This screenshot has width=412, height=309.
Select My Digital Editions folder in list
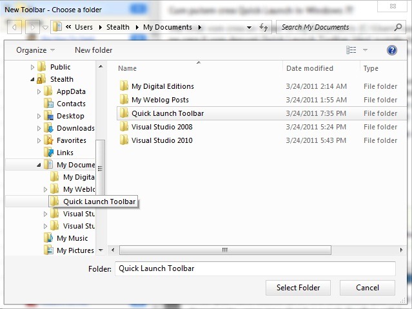[x=162, y=86]
